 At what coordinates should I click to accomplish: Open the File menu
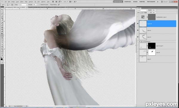tap(6, 2)
